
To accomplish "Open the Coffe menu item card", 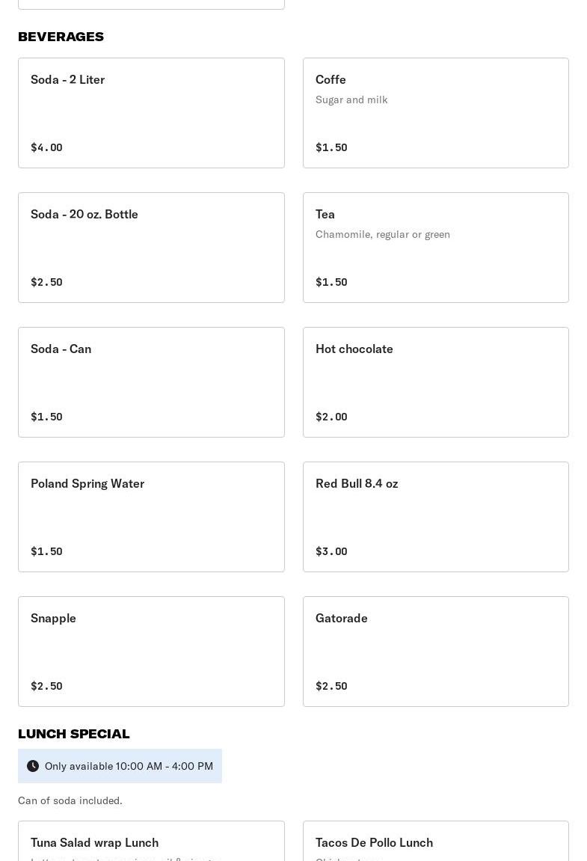I will 435,113.
